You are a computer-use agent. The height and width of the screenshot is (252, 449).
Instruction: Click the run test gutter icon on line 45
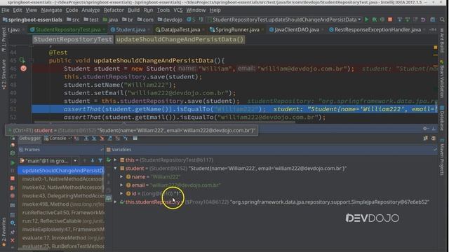click(22, 60)
